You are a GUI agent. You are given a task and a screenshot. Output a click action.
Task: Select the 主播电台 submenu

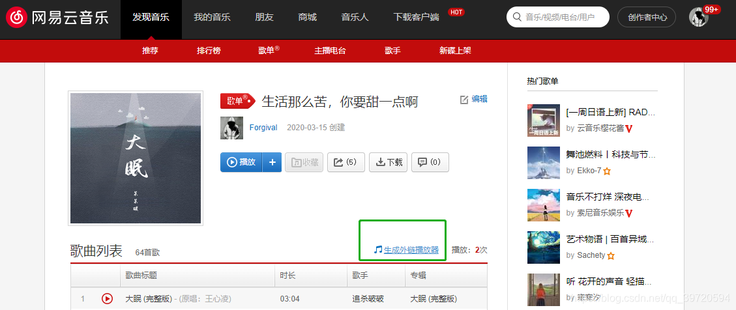(x=330, y=51)
